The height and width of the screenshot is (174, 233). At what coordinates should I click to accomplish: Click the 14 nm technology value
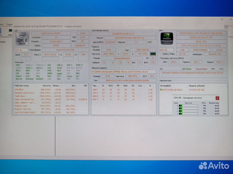pos(83,33)
